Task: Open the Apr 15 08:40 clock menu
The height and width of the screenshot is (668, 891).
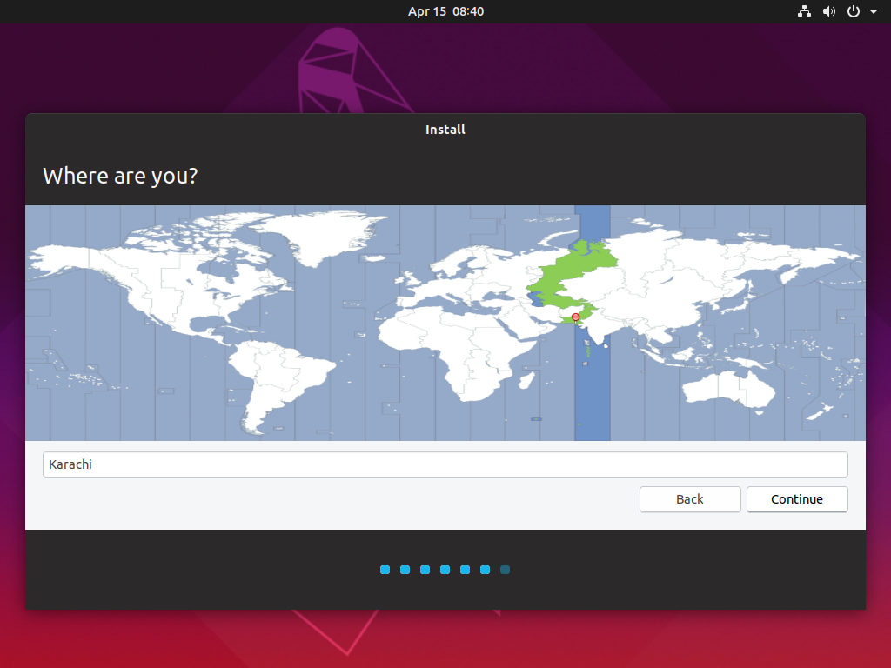Action: [x=445, y=11]
